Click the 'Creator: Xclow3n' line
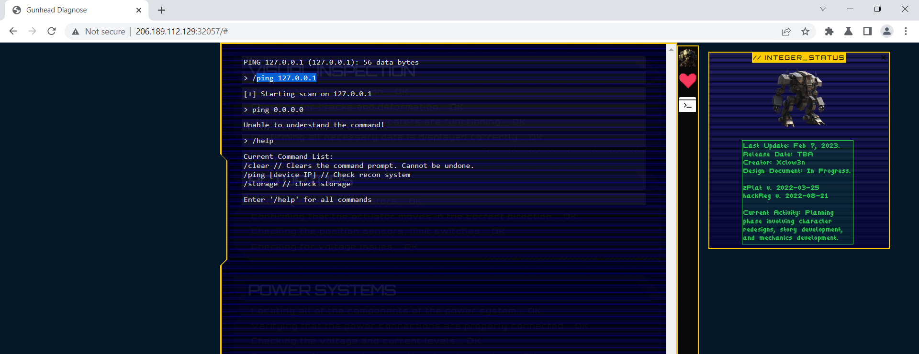The image size is (919, 354). coord(774,163)
